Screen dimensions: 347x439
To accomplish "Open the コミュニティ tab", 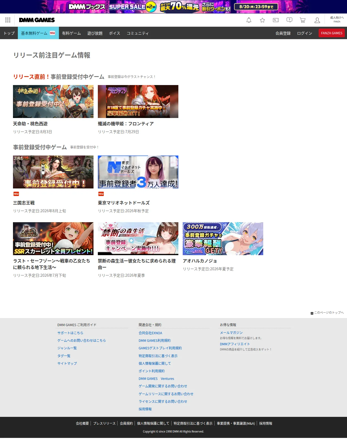I will [x=138, y=33].
